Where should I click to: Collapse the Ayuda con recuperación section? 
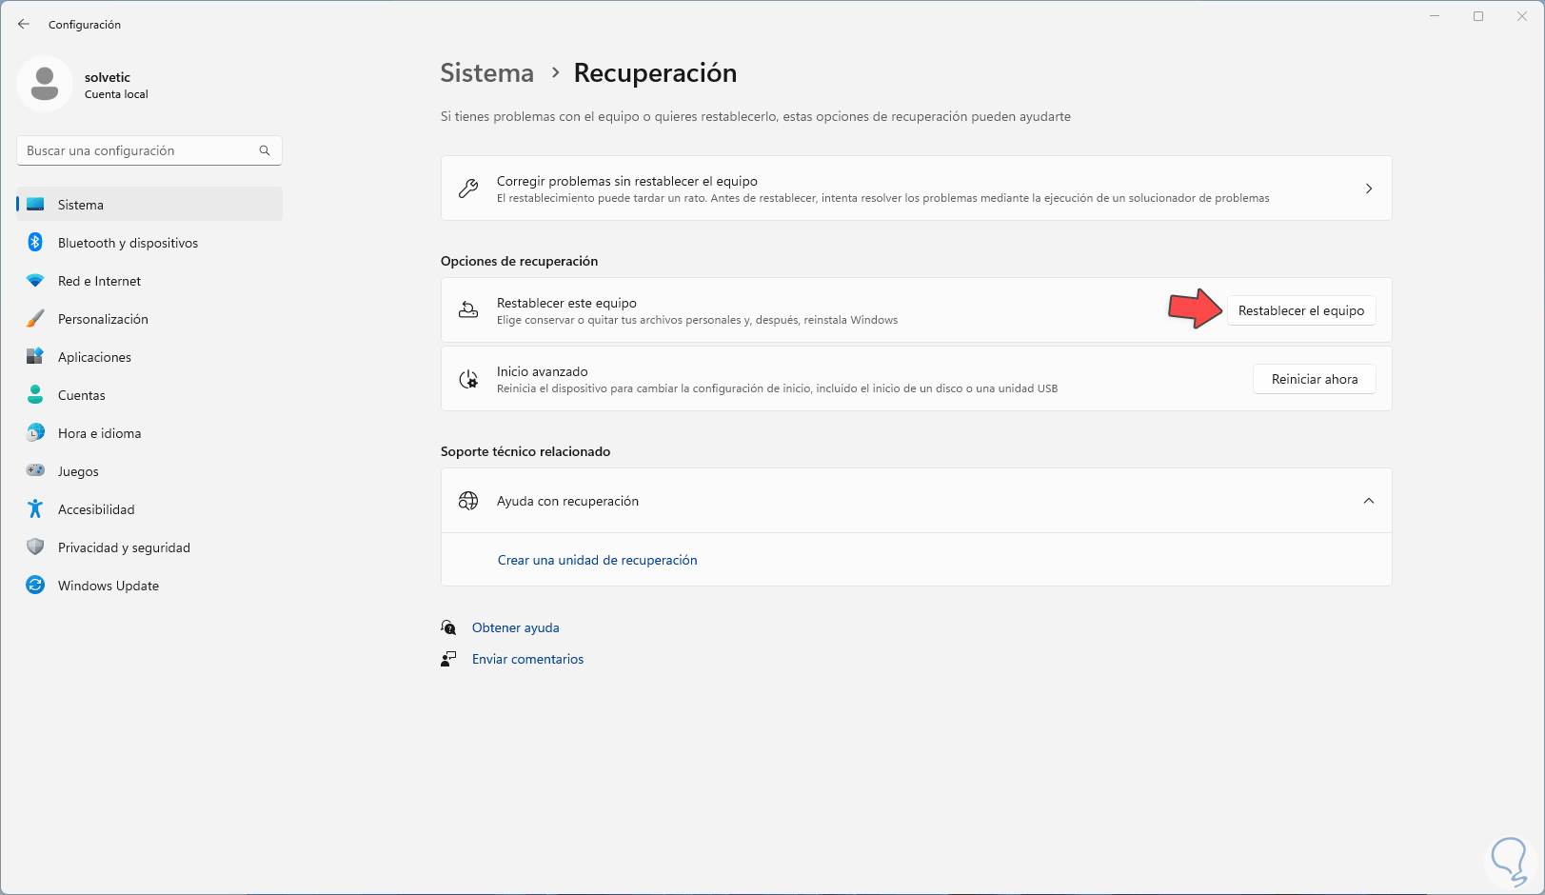click(x=1368, y=501)
